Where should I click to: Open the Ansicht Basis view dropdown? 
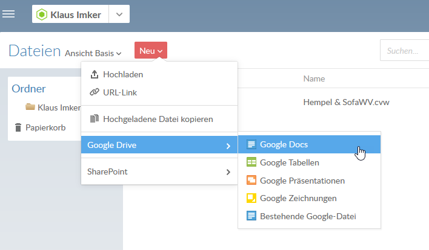[x=93, y=53]
